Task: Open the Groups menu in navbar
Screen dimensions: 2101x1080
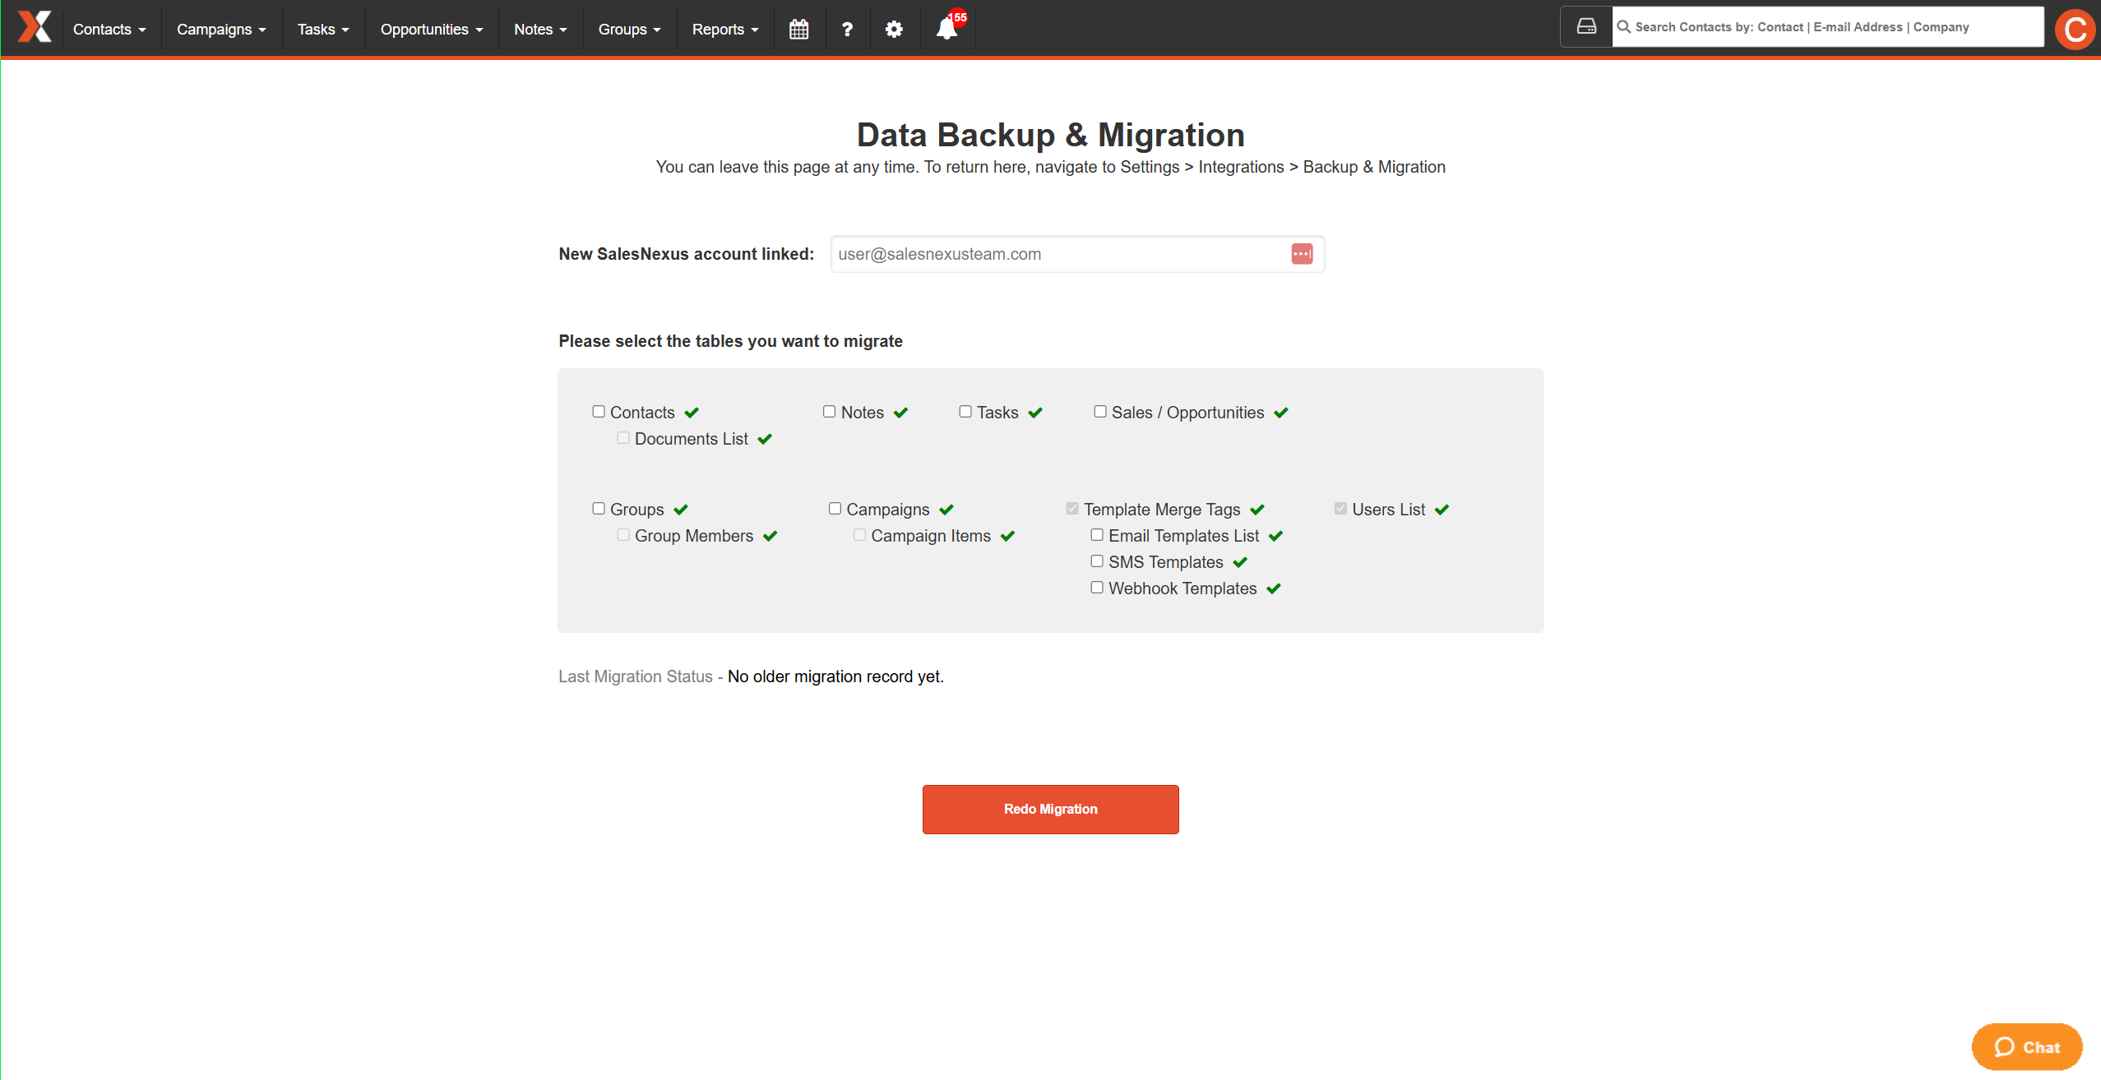Action: click(629, 30)
